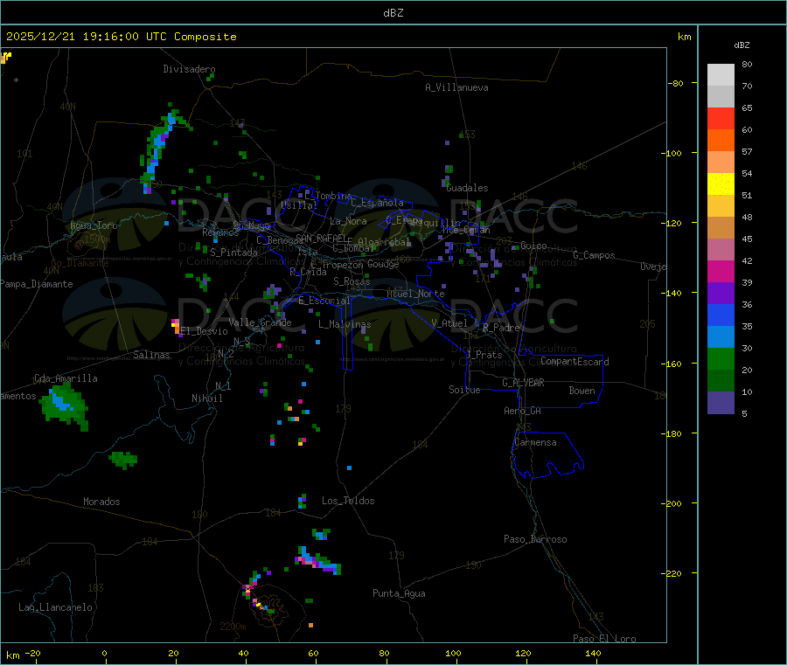The width and height of the screenshot is (787, 665).
Task: Click the Divisadero map label
Action: pyautogui.click(x=189, y=69)
